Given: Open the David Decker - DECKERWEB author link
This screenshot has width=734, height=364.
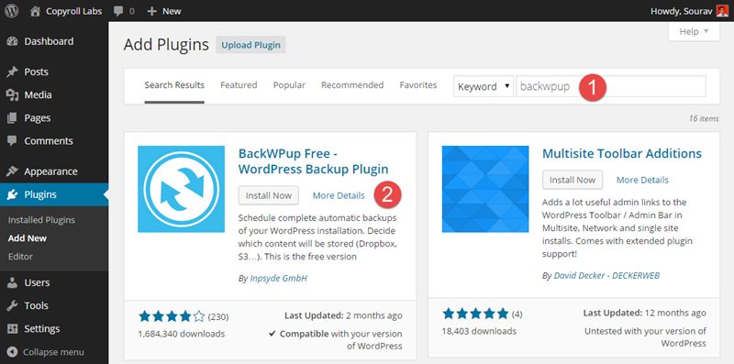Looking at the screenshot, I should click(606, 276).
